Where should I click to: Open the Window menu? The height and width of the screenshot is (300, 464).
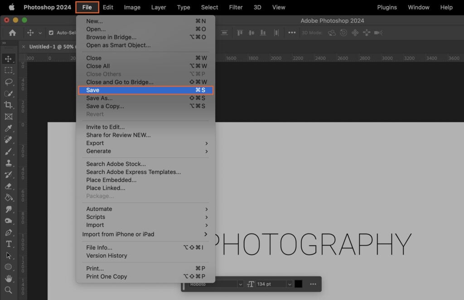click(418, 7)
